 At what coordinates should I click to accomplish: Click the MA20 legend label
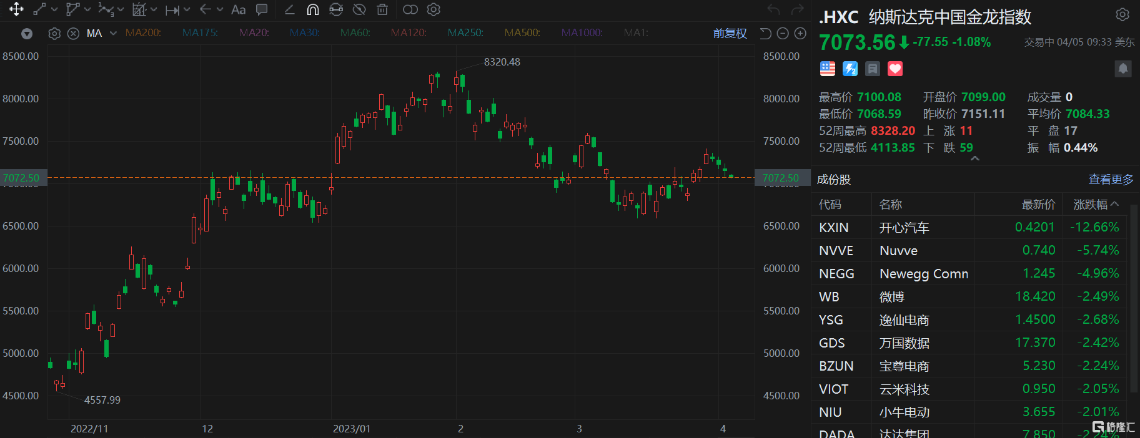(254, 32)
